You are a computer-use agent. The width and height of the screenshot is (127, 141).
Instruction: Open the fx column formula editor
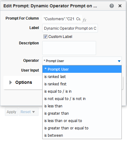point(84,20)
